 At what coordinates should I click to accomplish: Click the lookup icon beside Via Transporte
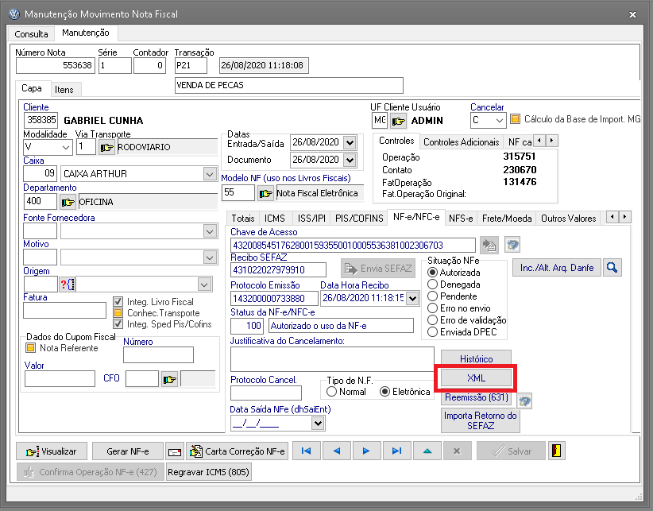tap(106, 147)
